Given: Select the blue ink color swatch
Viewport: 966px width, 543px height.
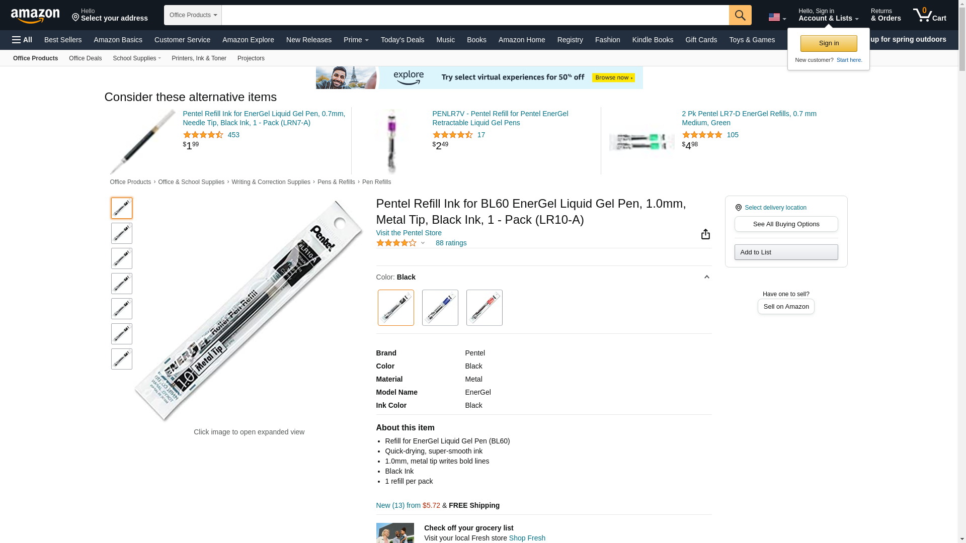Looking at the screenshot, I should pos(440,308).
